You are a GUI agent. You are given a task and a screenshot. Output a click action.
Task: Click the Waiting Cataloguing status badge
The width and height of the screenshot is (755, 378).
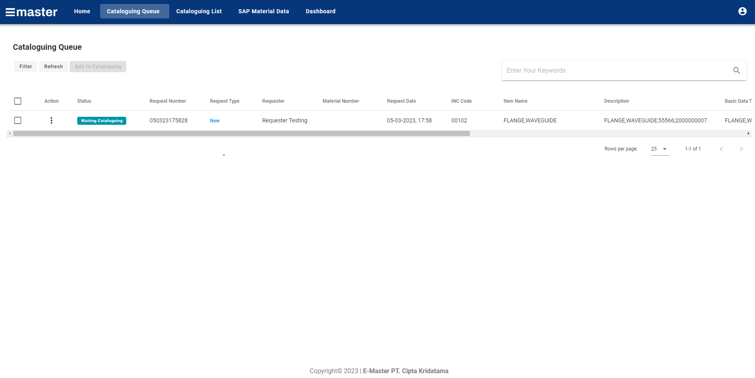[102, 121]
